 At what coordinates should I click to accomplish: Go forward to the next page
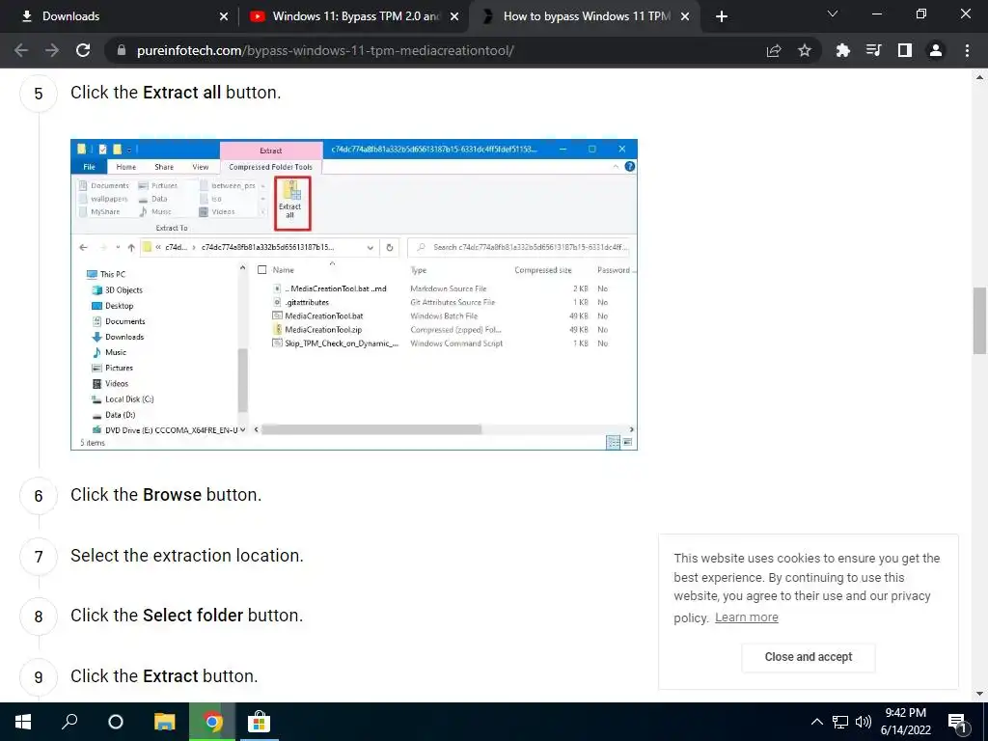click(52, 50)
